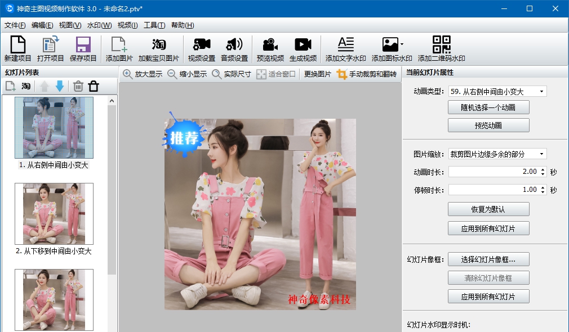This screenshot has height=332, width=569.
Task: Increase 动画时长 with the up stepper
Action: (541, 170)
